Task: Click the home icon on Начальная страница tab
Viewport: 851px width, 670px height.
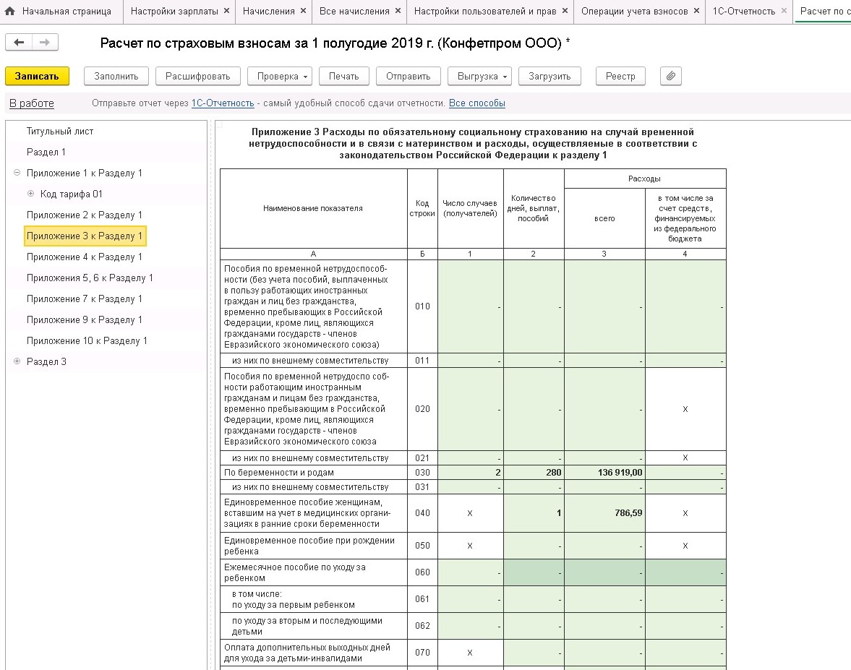Action: (10, 12)
